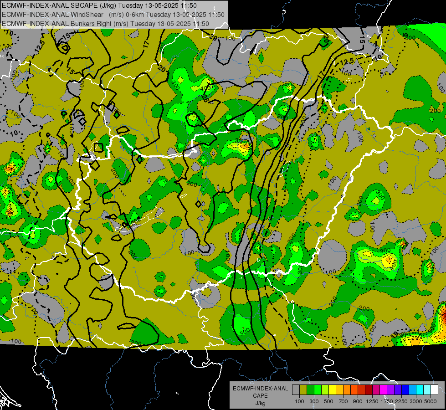Click the WindShear 0-6km title line

(x=113, y=15)
